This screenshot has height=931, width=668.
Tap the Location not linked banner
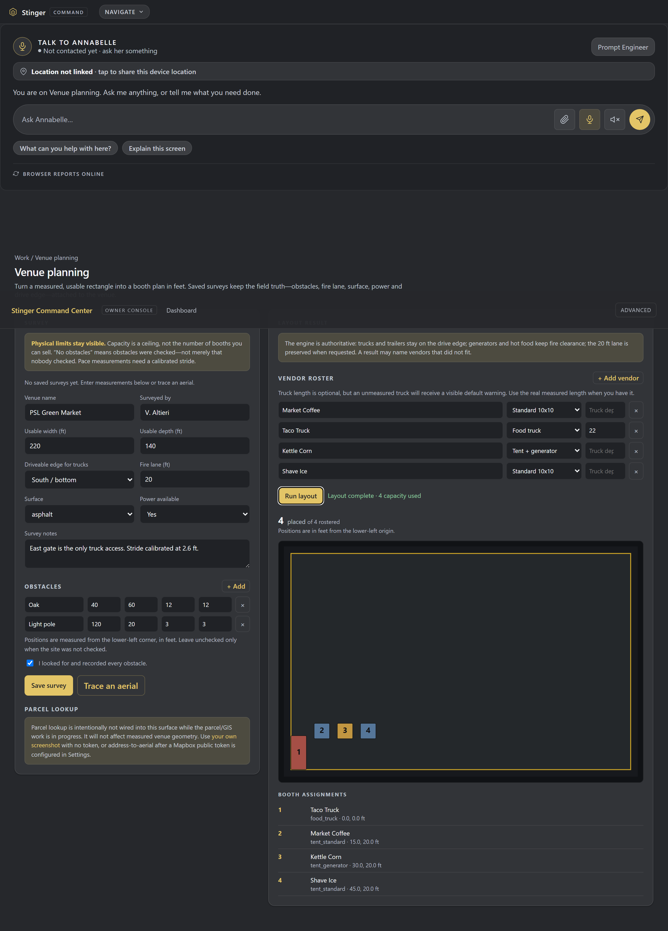click(x=334, y=71)
